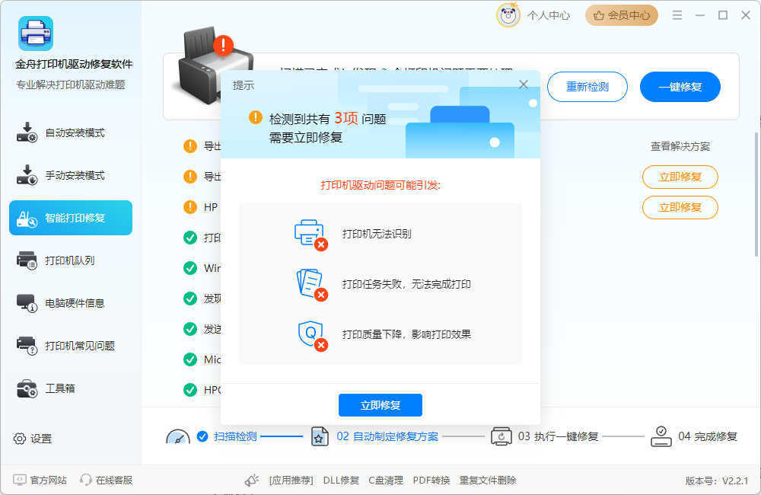Open 会员中心 button
This screenshot has width=761, height=495.
pos(621,15)
